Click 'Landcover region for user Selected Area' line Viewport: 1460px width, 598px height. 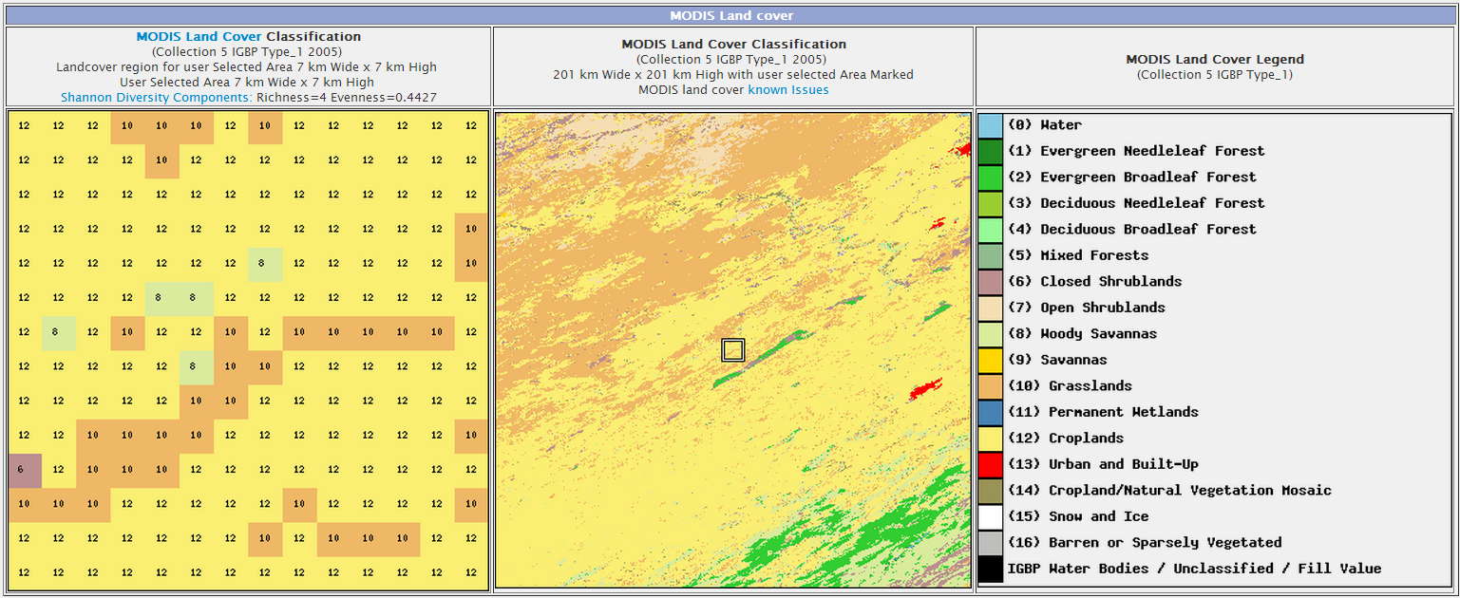point(247,67)
